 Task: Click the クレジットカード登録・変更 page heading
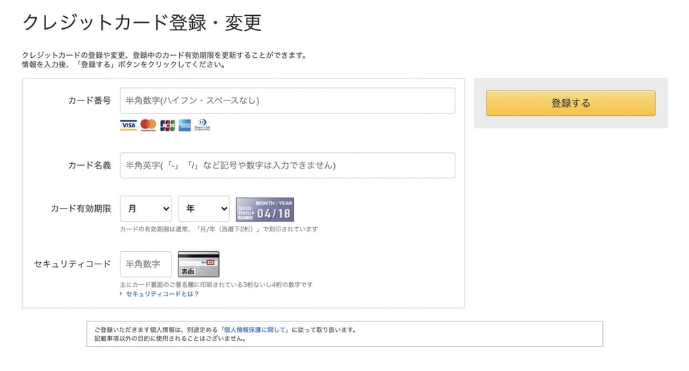142,23
